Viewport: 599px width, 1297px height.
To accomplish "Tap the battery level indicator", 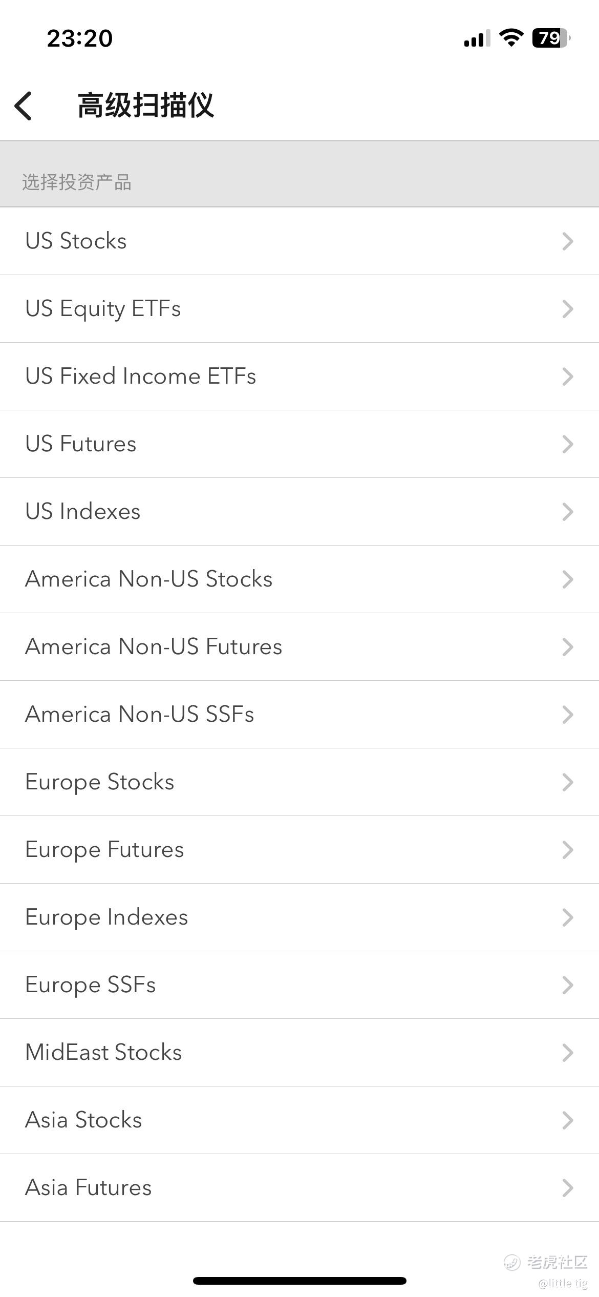I will pos(551,38).
